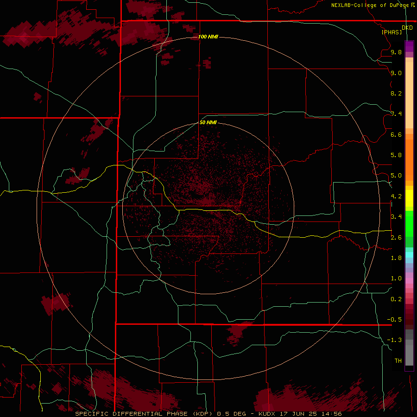417x417 pixels.
Task: Click the 5.8 legend value
Action: pos(396,155)
